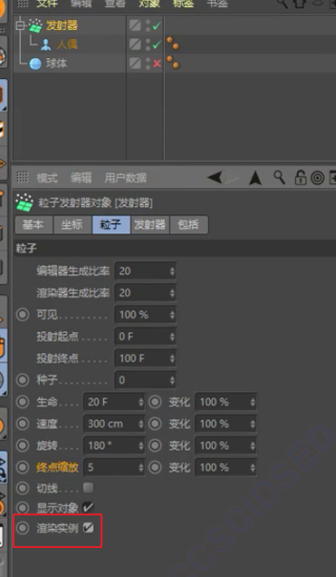Open the 编辑 menu in attribute manager
This screenshot has height=577, width=336.
pos(82,178)
